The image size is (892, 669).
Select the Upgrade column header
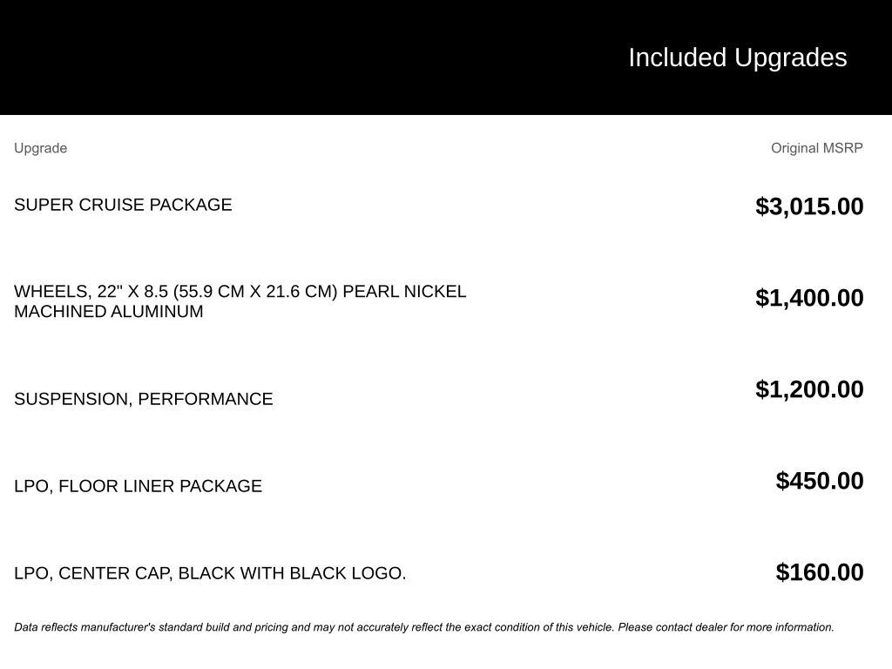point(40,148)
